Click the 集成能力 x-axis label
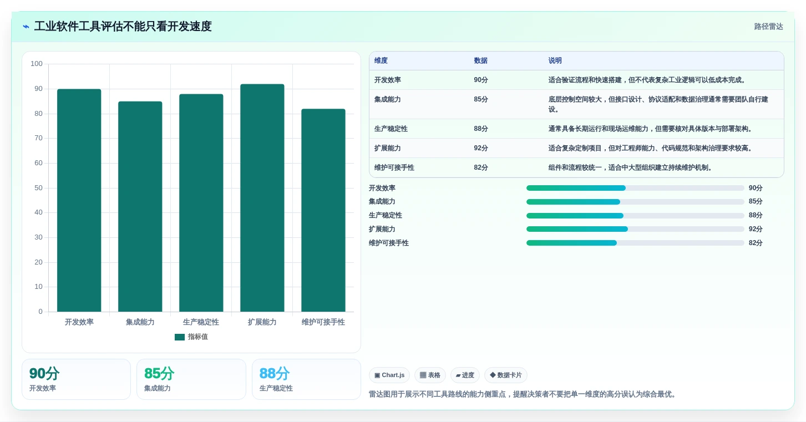 tap(140, 322)
